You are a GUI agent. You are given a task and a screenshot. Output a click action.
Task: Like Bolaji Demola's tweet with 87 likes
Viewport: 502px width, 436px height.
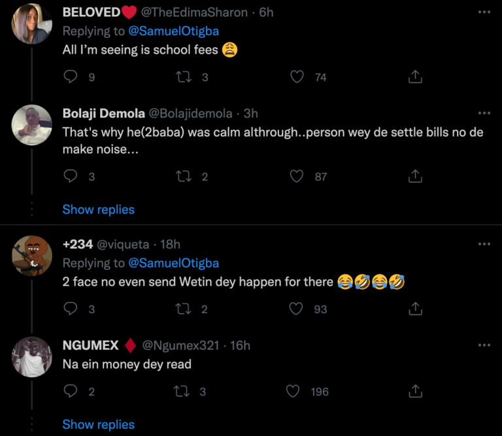(297, 176)
